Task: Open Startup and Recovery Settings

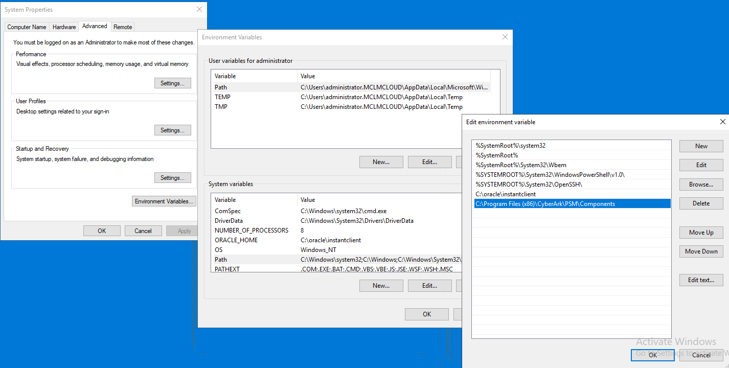Action: (x=172, y=178)
